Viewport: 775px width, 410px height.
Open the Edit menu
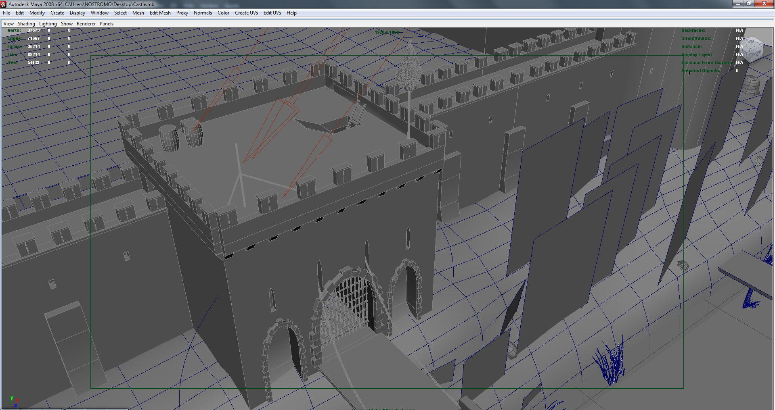[x=20, y=13]
